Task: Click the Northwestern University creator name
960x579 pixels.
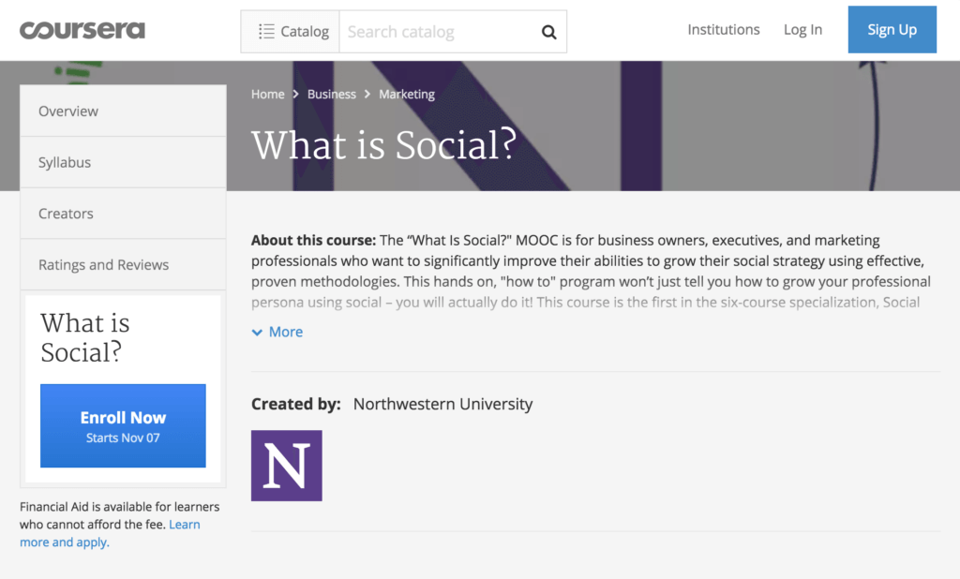Action: 442,405
